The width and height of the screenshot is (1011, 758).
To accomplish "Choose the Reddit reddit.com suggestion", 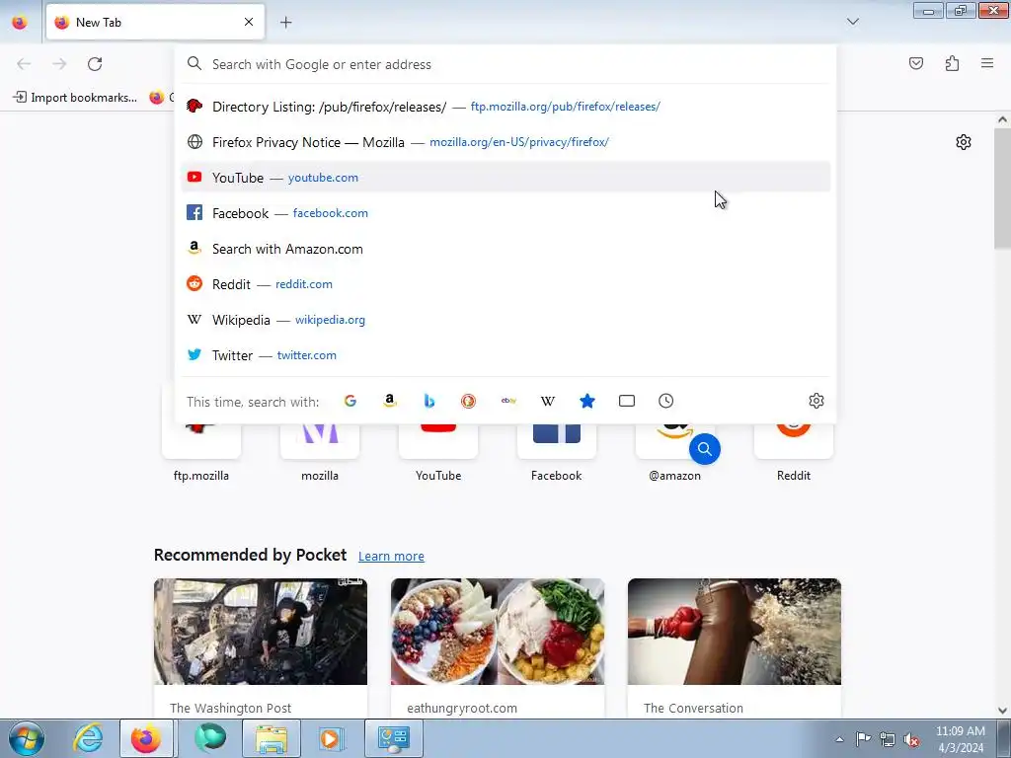I will click(x=505, y=284).
